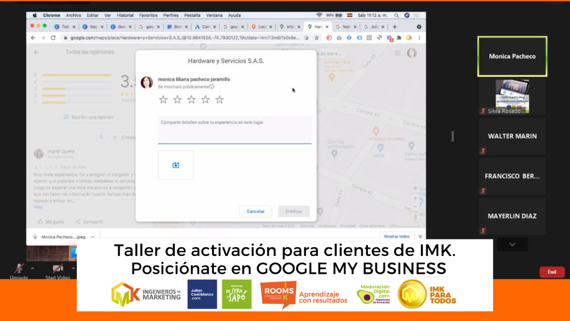Select WALTER MARIN participant tile
This screenshot has height=321, width=570.
[x=512, y=136]
